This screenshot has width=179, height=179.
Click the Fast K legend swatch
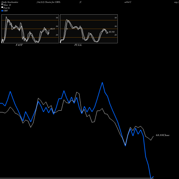pos(2,8)
